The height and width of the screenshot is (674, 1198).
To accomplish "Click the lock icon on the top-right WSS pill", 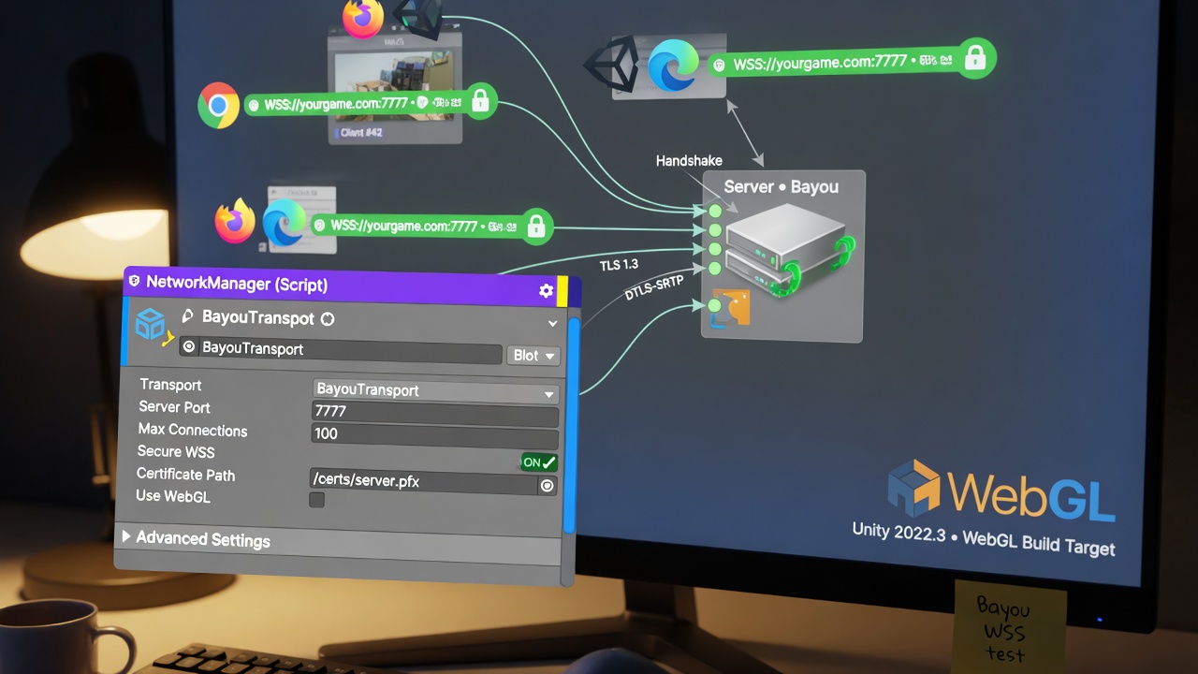I will pos(975,58).
